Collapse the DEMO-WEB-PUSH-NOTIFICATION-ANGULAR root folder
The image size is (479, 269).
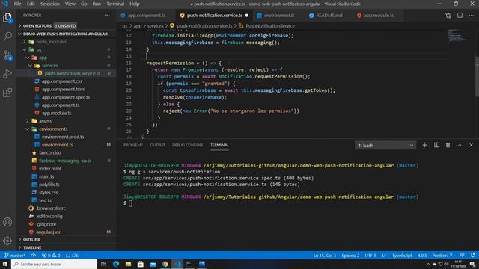coord(65,34)
